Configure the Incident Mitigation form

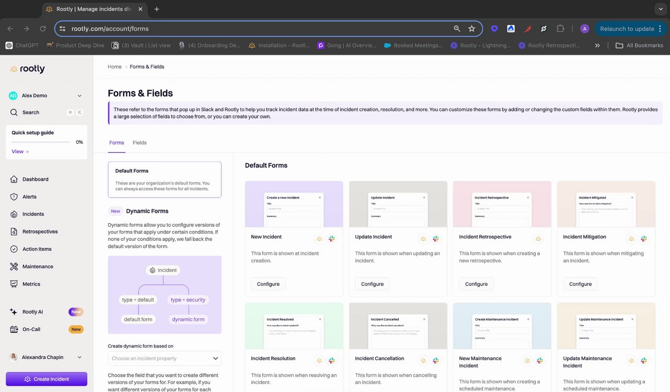point(580,284)
